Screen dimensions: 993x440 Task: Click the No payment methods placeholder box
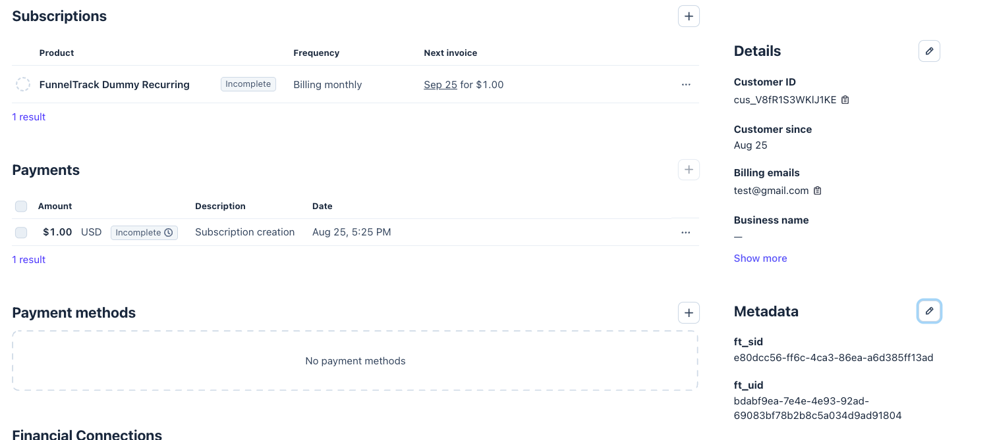(x=355, y=361)
